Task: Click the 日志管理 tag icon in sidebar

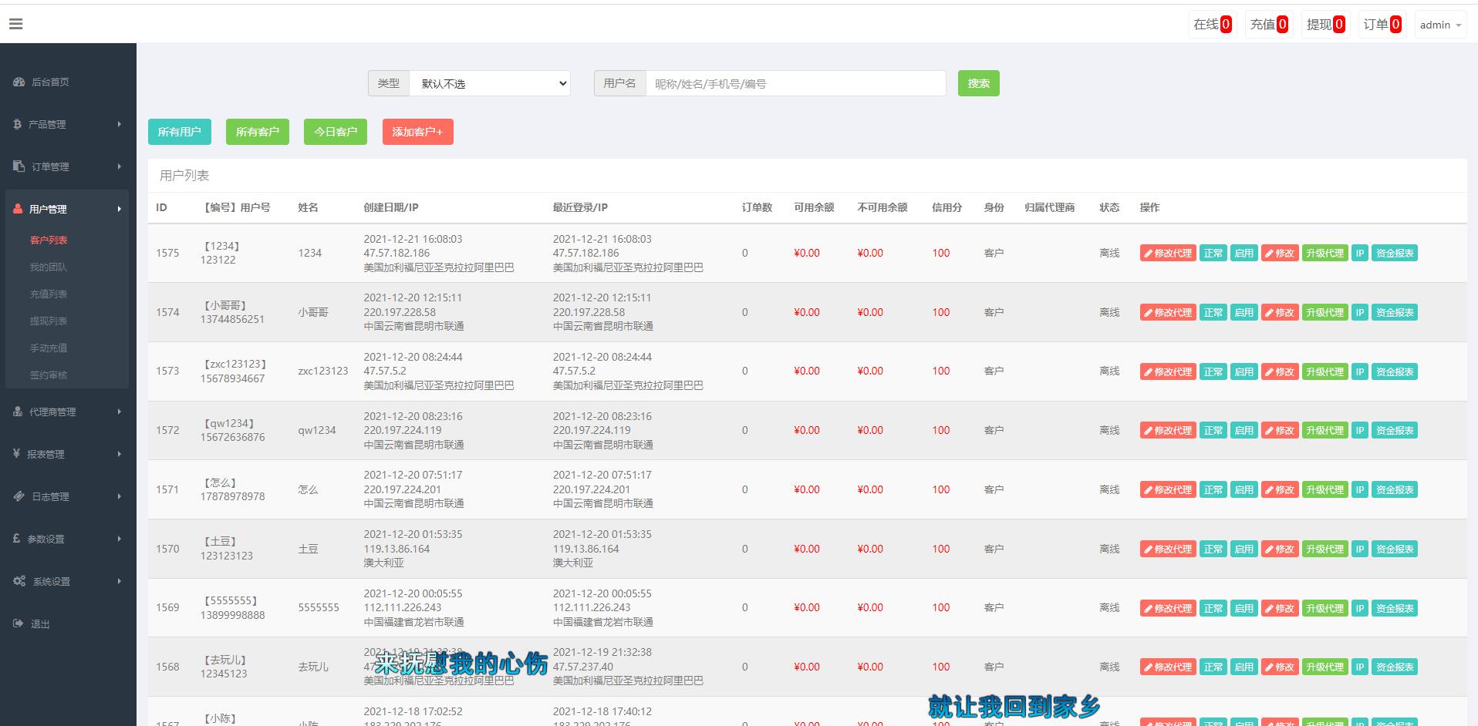Action: tap(19, 496)
